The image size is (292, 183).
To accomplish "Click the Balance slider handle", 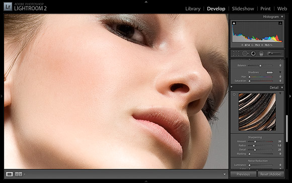I will (260, 66).
